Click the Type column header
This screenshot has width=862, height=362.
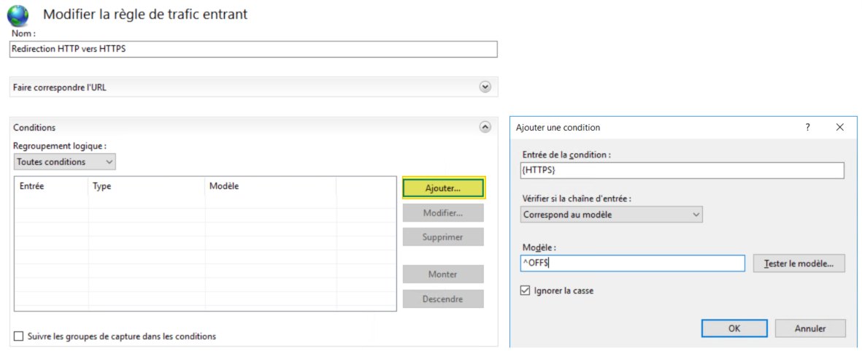point(146,186)
